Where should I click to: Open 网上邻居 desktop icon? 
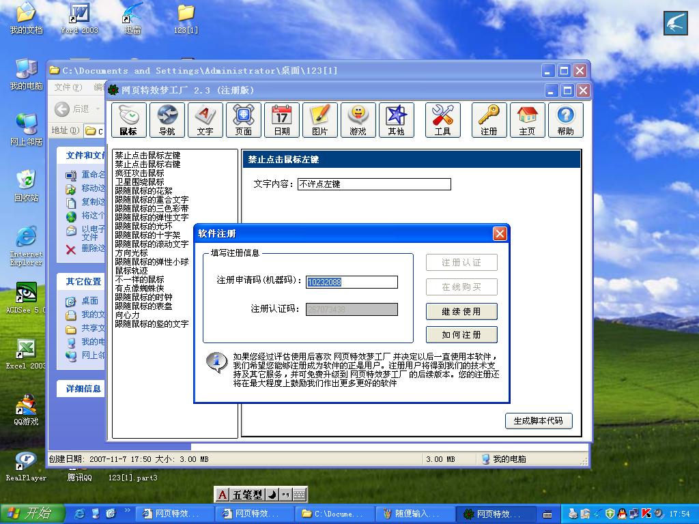tap(27, 130)
